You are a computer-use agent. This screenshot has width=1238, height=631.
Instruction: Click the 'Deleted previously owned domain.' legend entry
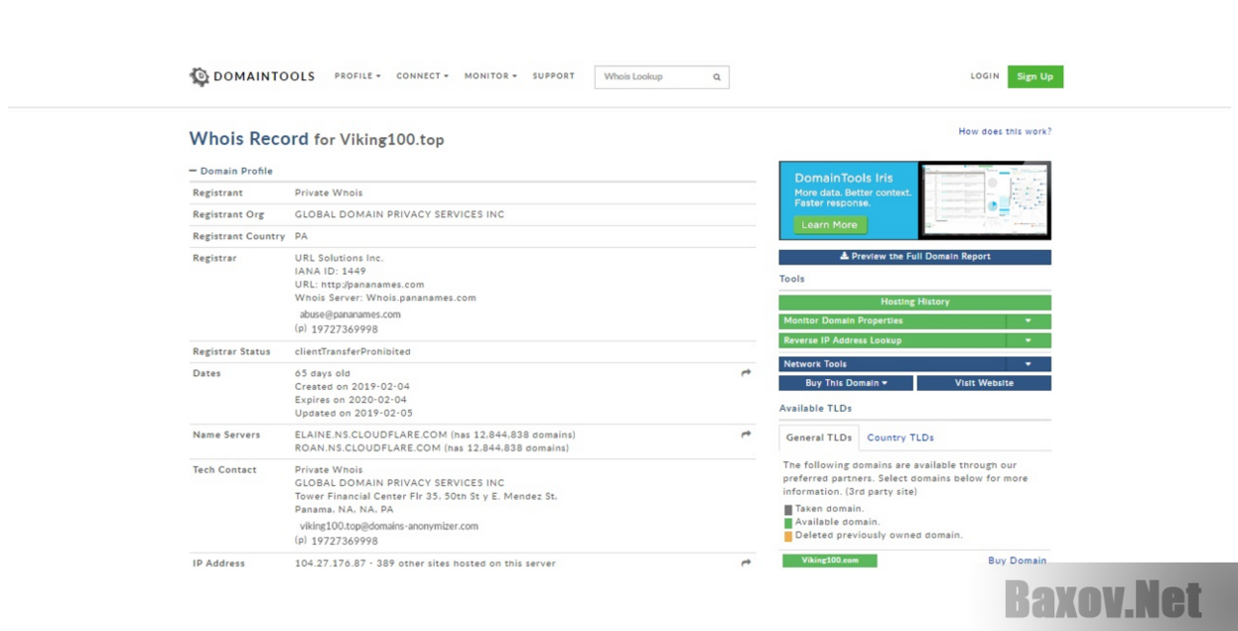879,535
